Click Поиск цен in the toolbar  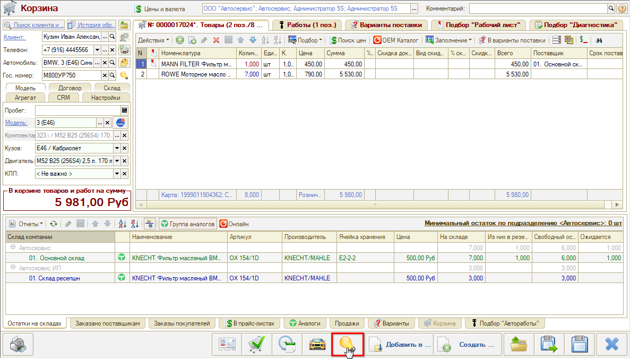pos(348,40)
